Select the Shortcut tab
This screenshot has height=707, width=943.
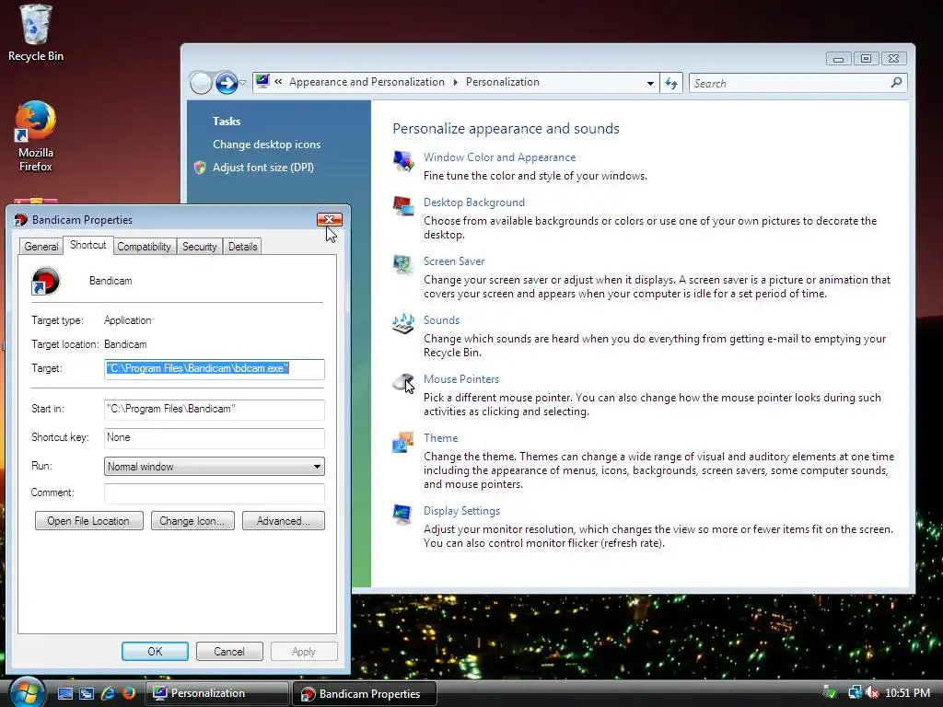(87, 245)
